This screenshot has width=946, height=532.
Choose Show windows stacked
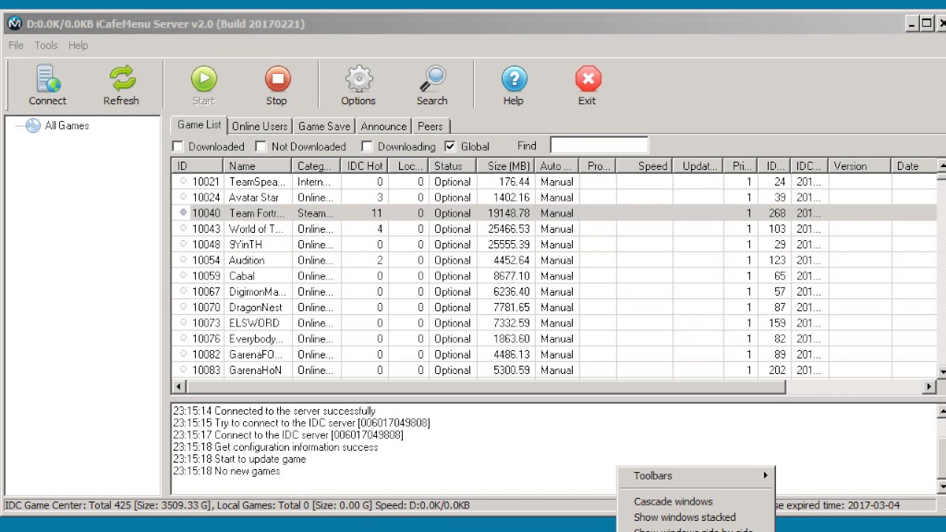[684, 517]
